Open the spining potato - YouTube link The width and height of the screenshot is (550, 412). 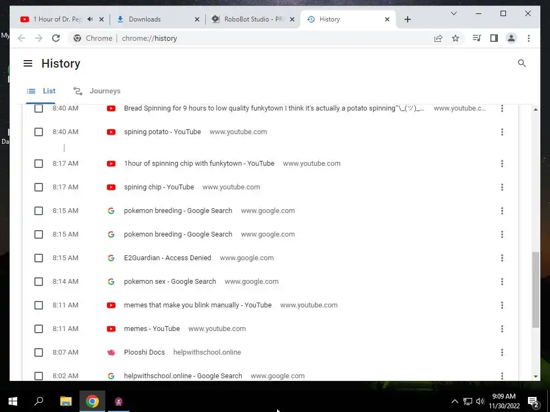pos(162,132)
